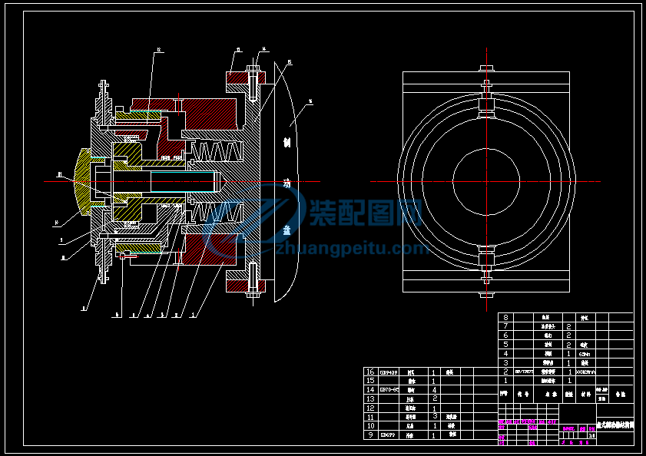The image size is (646, 456).
Task: Click item number 6 in the parts list
Action: (x=505, y=335)
